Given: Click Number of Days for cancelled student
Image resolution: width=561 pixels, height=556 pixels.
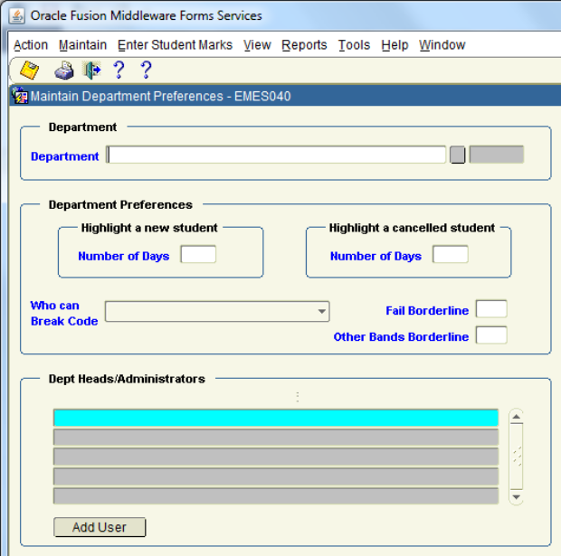Looking at the screenshot, I should 450,255.
